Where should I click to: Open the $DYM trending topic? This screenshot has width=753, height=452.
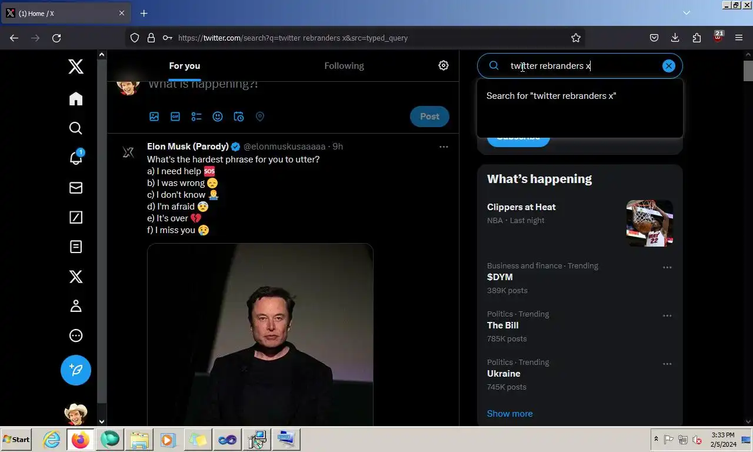point(499,277)
